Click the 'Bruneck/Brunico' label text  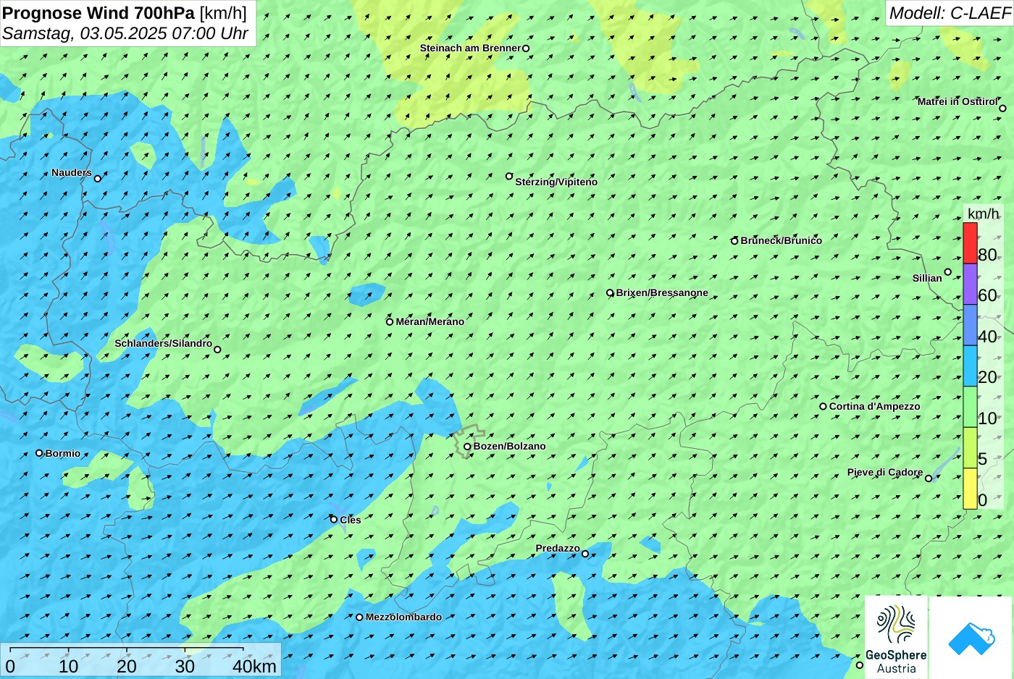coord(782,241)
